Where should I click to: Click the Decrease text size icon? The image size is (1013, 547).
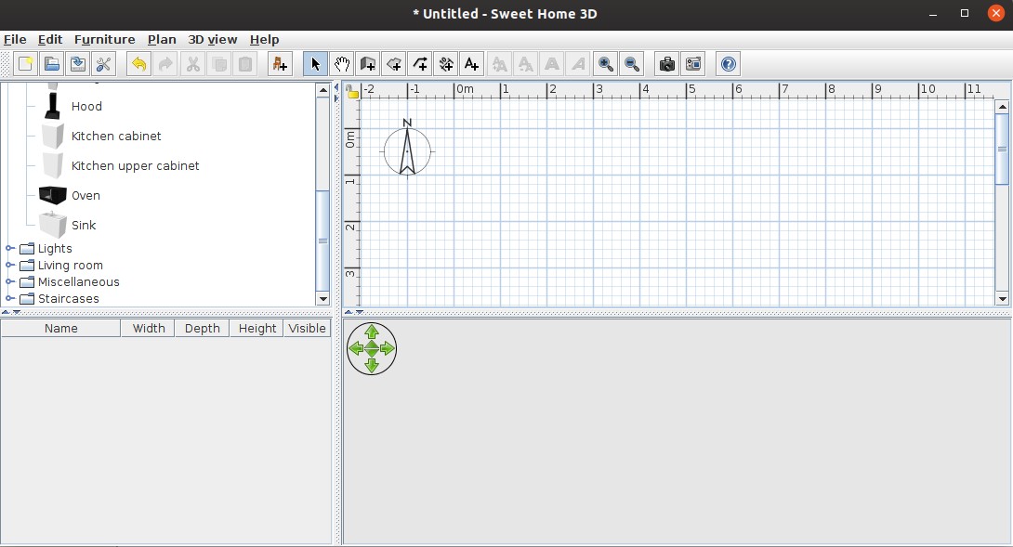pos(526,64)
